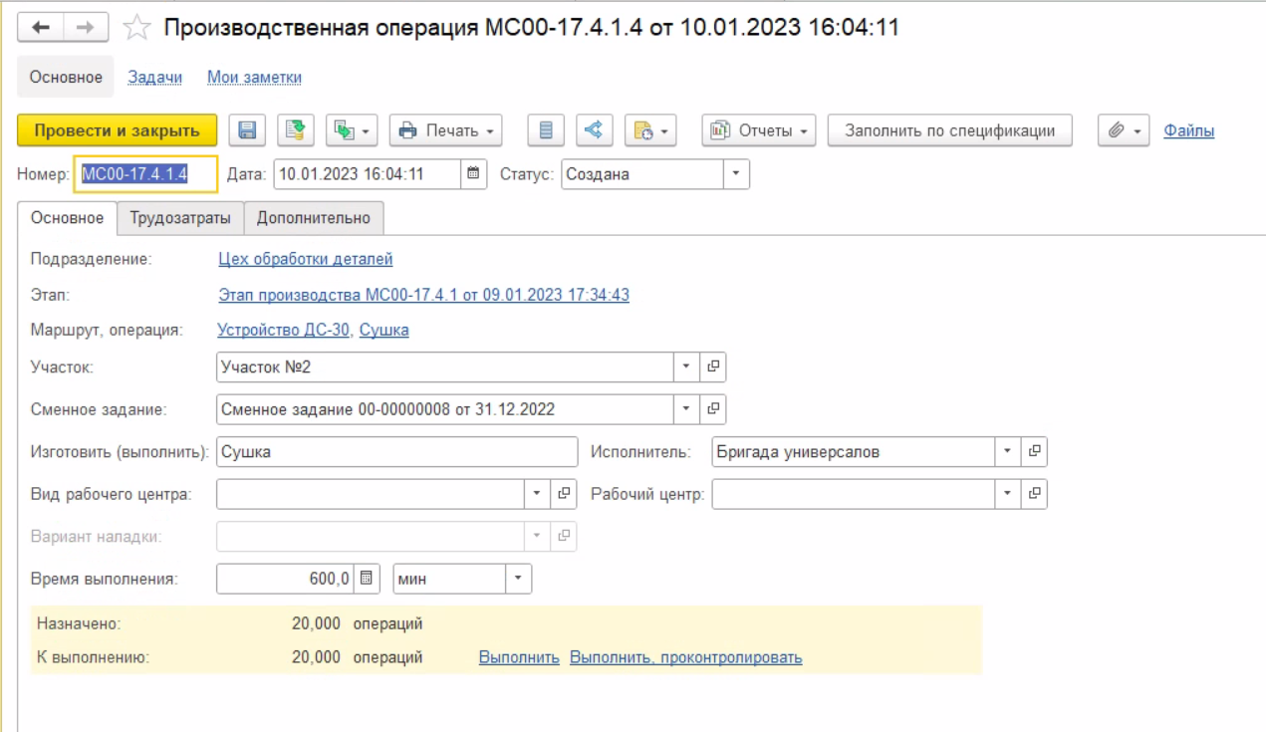This screenshot has height=732, width=1266.
Task: Click the document movements list icon
Action: (x=545, y=130)
